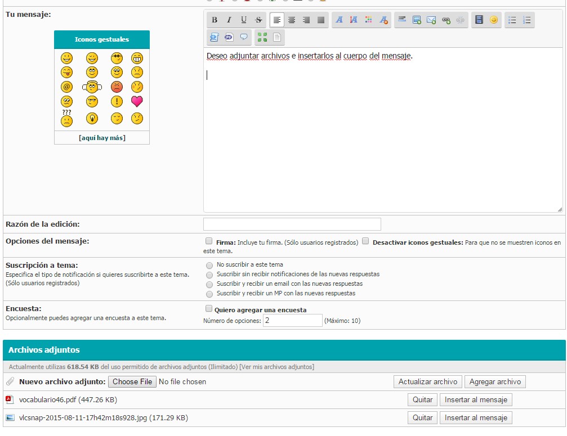Click the aquí hay más emoticons link
567x436 pixels.
(x=102, y=138)
